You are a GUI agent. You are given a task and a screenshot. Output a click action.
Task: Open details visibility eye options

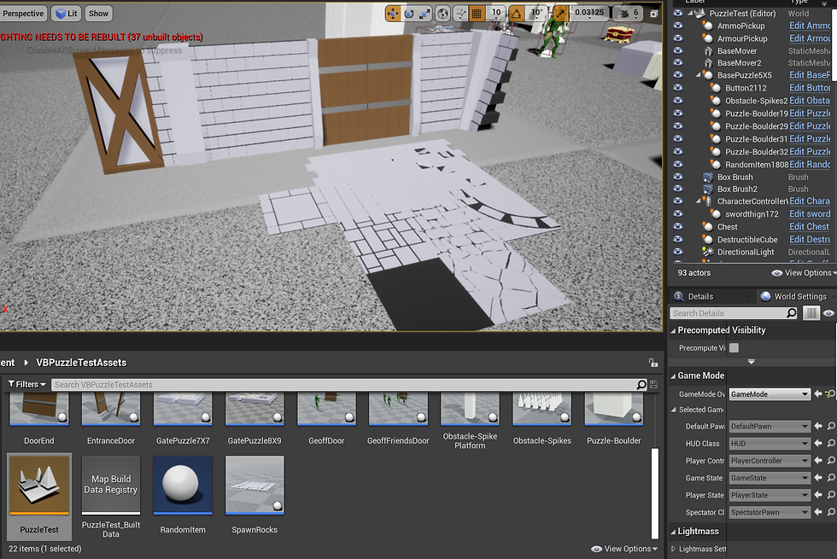point(828,313)
